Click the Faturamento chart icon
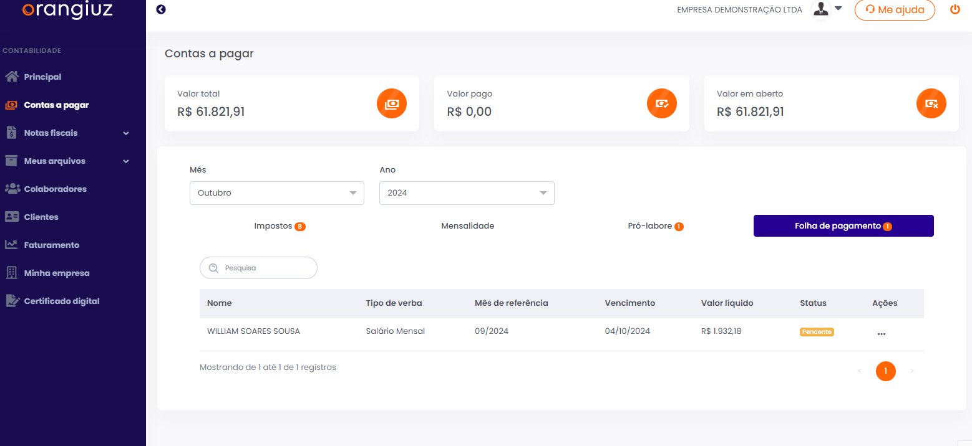This screenshot has height=446, width=972. click(x=11, y=245)
